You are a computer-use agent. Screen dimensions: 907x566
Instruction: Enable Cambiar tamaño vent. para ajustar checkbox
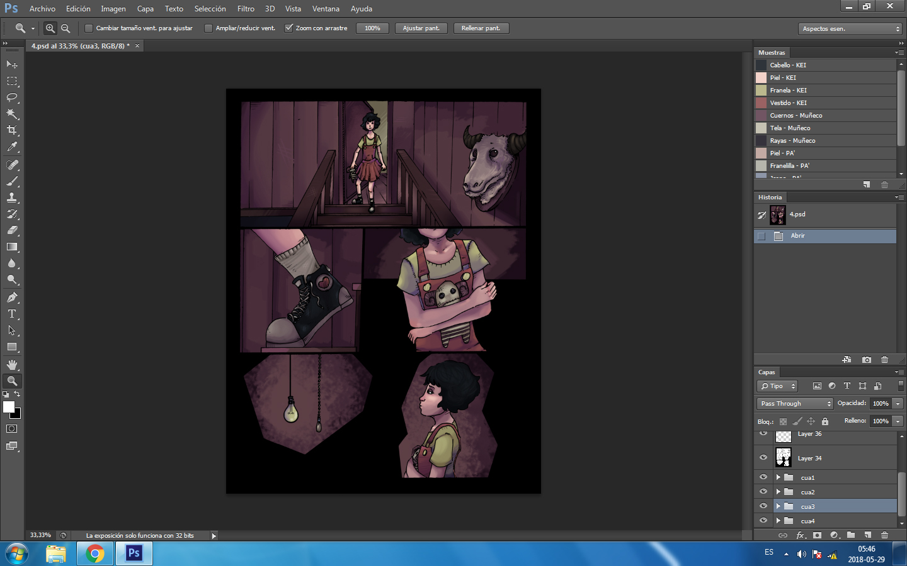pyautogui.click(x=89, y=28)
